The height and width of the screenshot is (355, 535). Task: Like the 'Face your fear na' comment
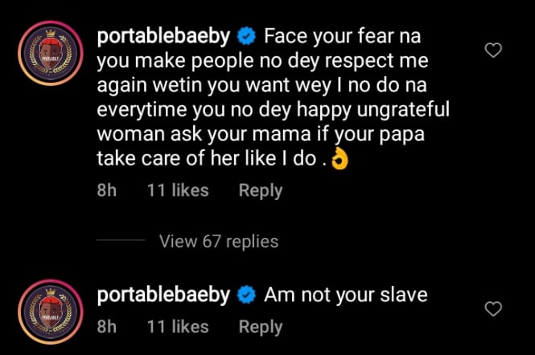click(x=495, y=51)
